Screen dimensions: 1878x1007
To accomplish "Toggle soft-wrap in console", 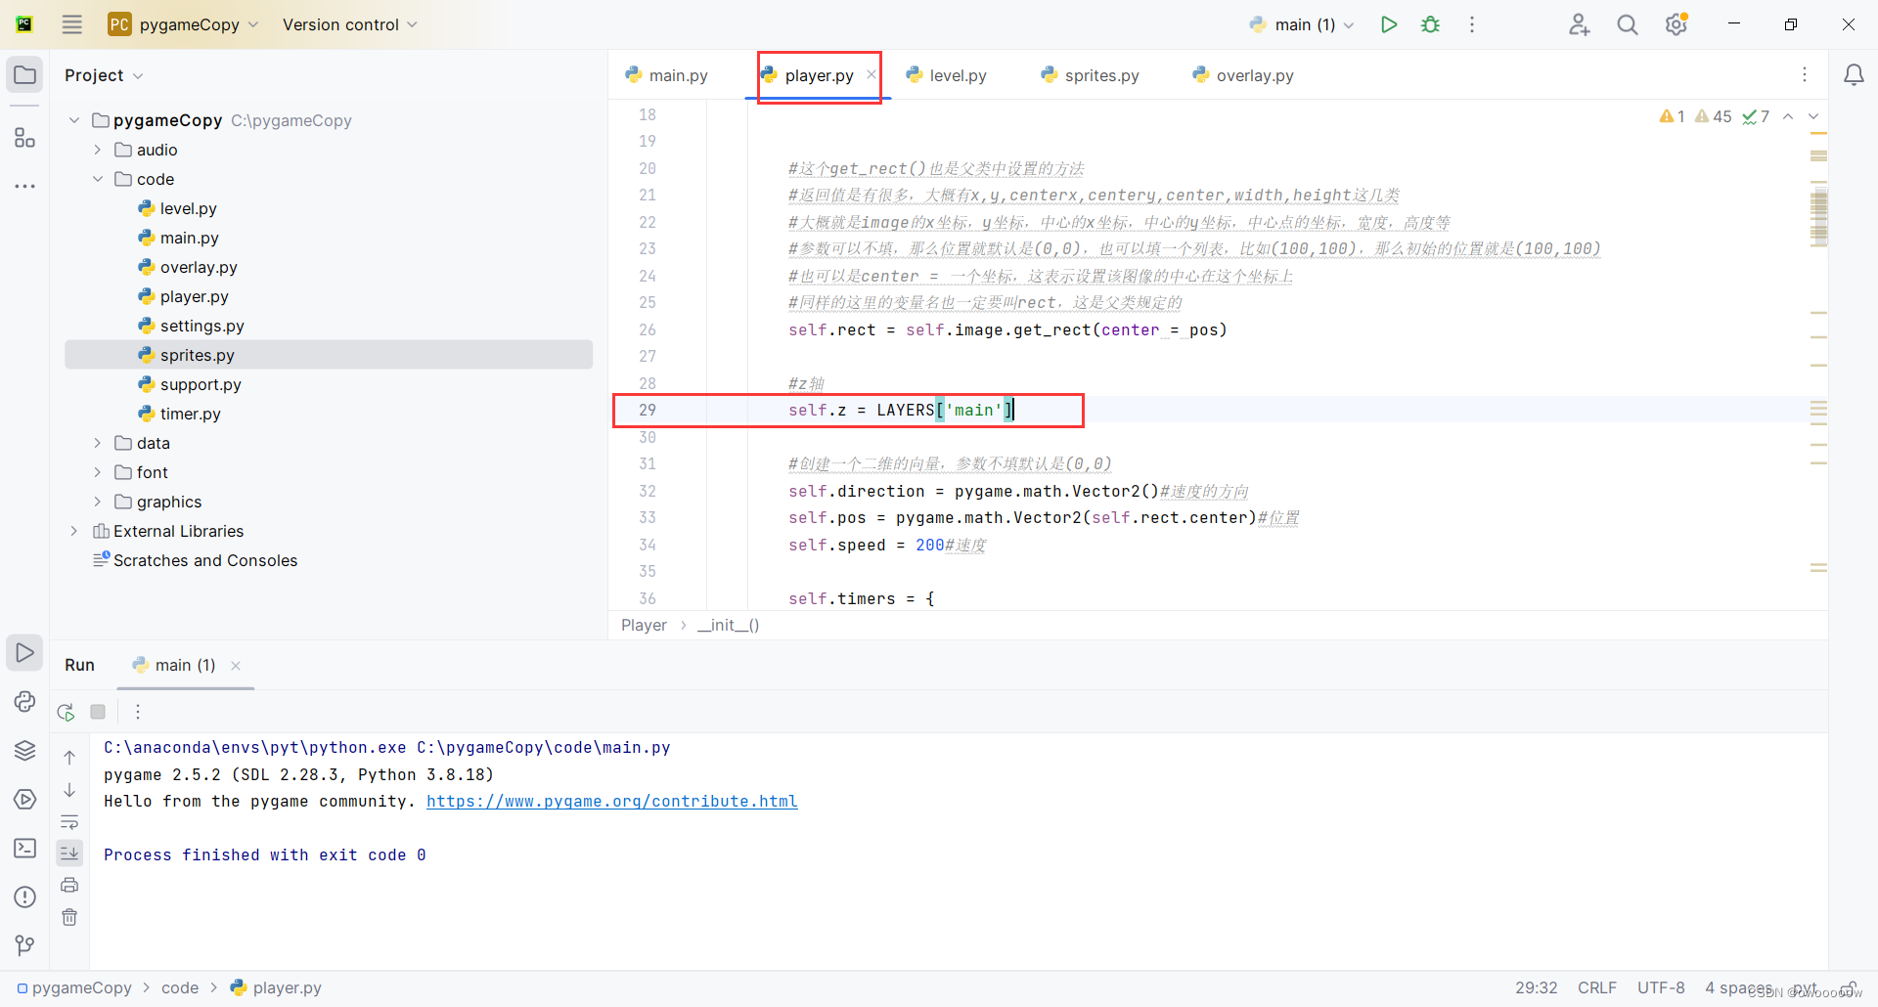I will [69, 821].
